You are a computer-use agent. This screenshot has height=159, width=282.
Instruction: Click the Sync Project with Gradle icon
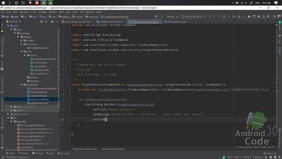coord(259,17)
